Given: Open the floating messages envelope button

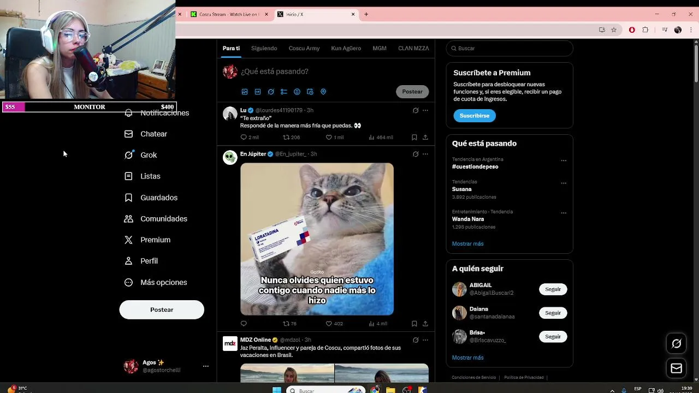Looking at the screenshot, I should tap(677, 368).
